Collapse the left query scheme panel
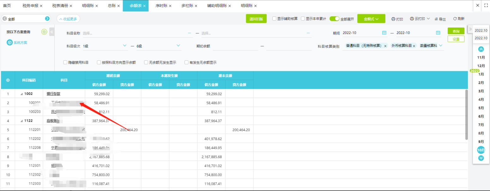This screenshot has width=490, height=191. (x=51, y=32)
